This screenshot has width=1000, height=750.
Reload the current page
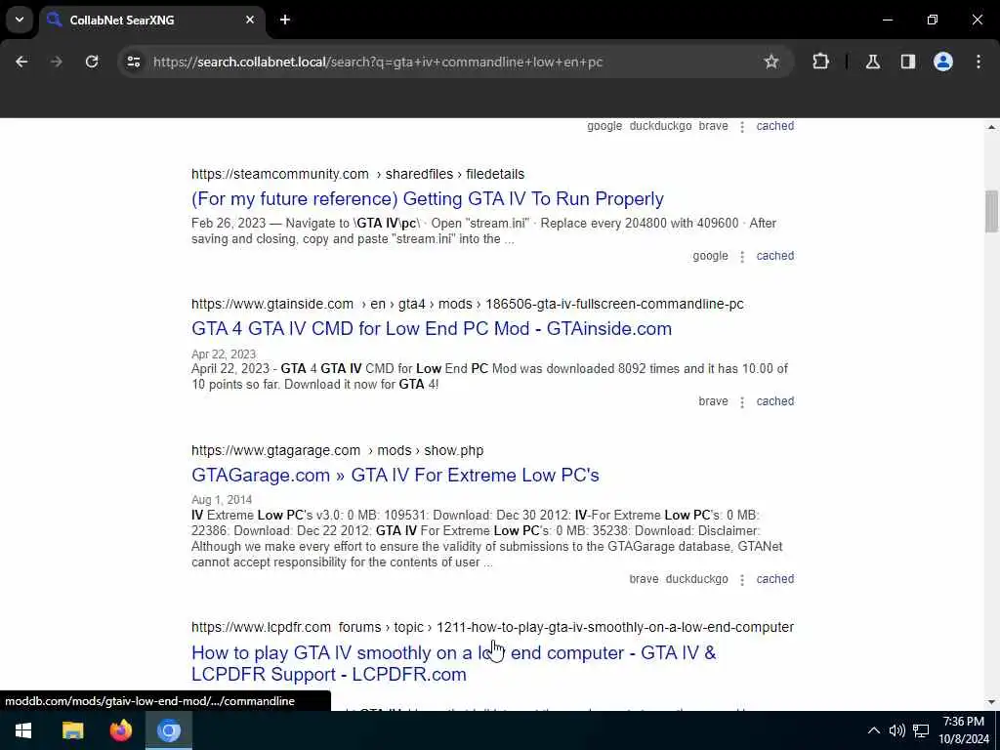coord(92,62)
